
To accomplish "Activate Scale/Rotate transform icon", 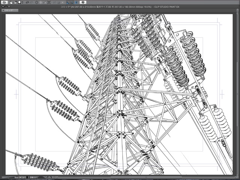I will tap(49, 2).
